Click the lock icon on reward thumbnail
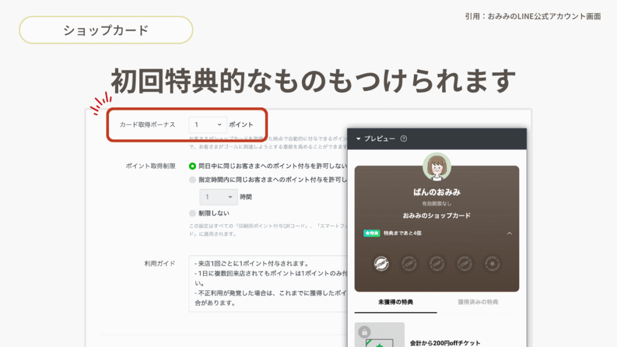The width and height of the screenshot is (617, 347). coord(364,332)
